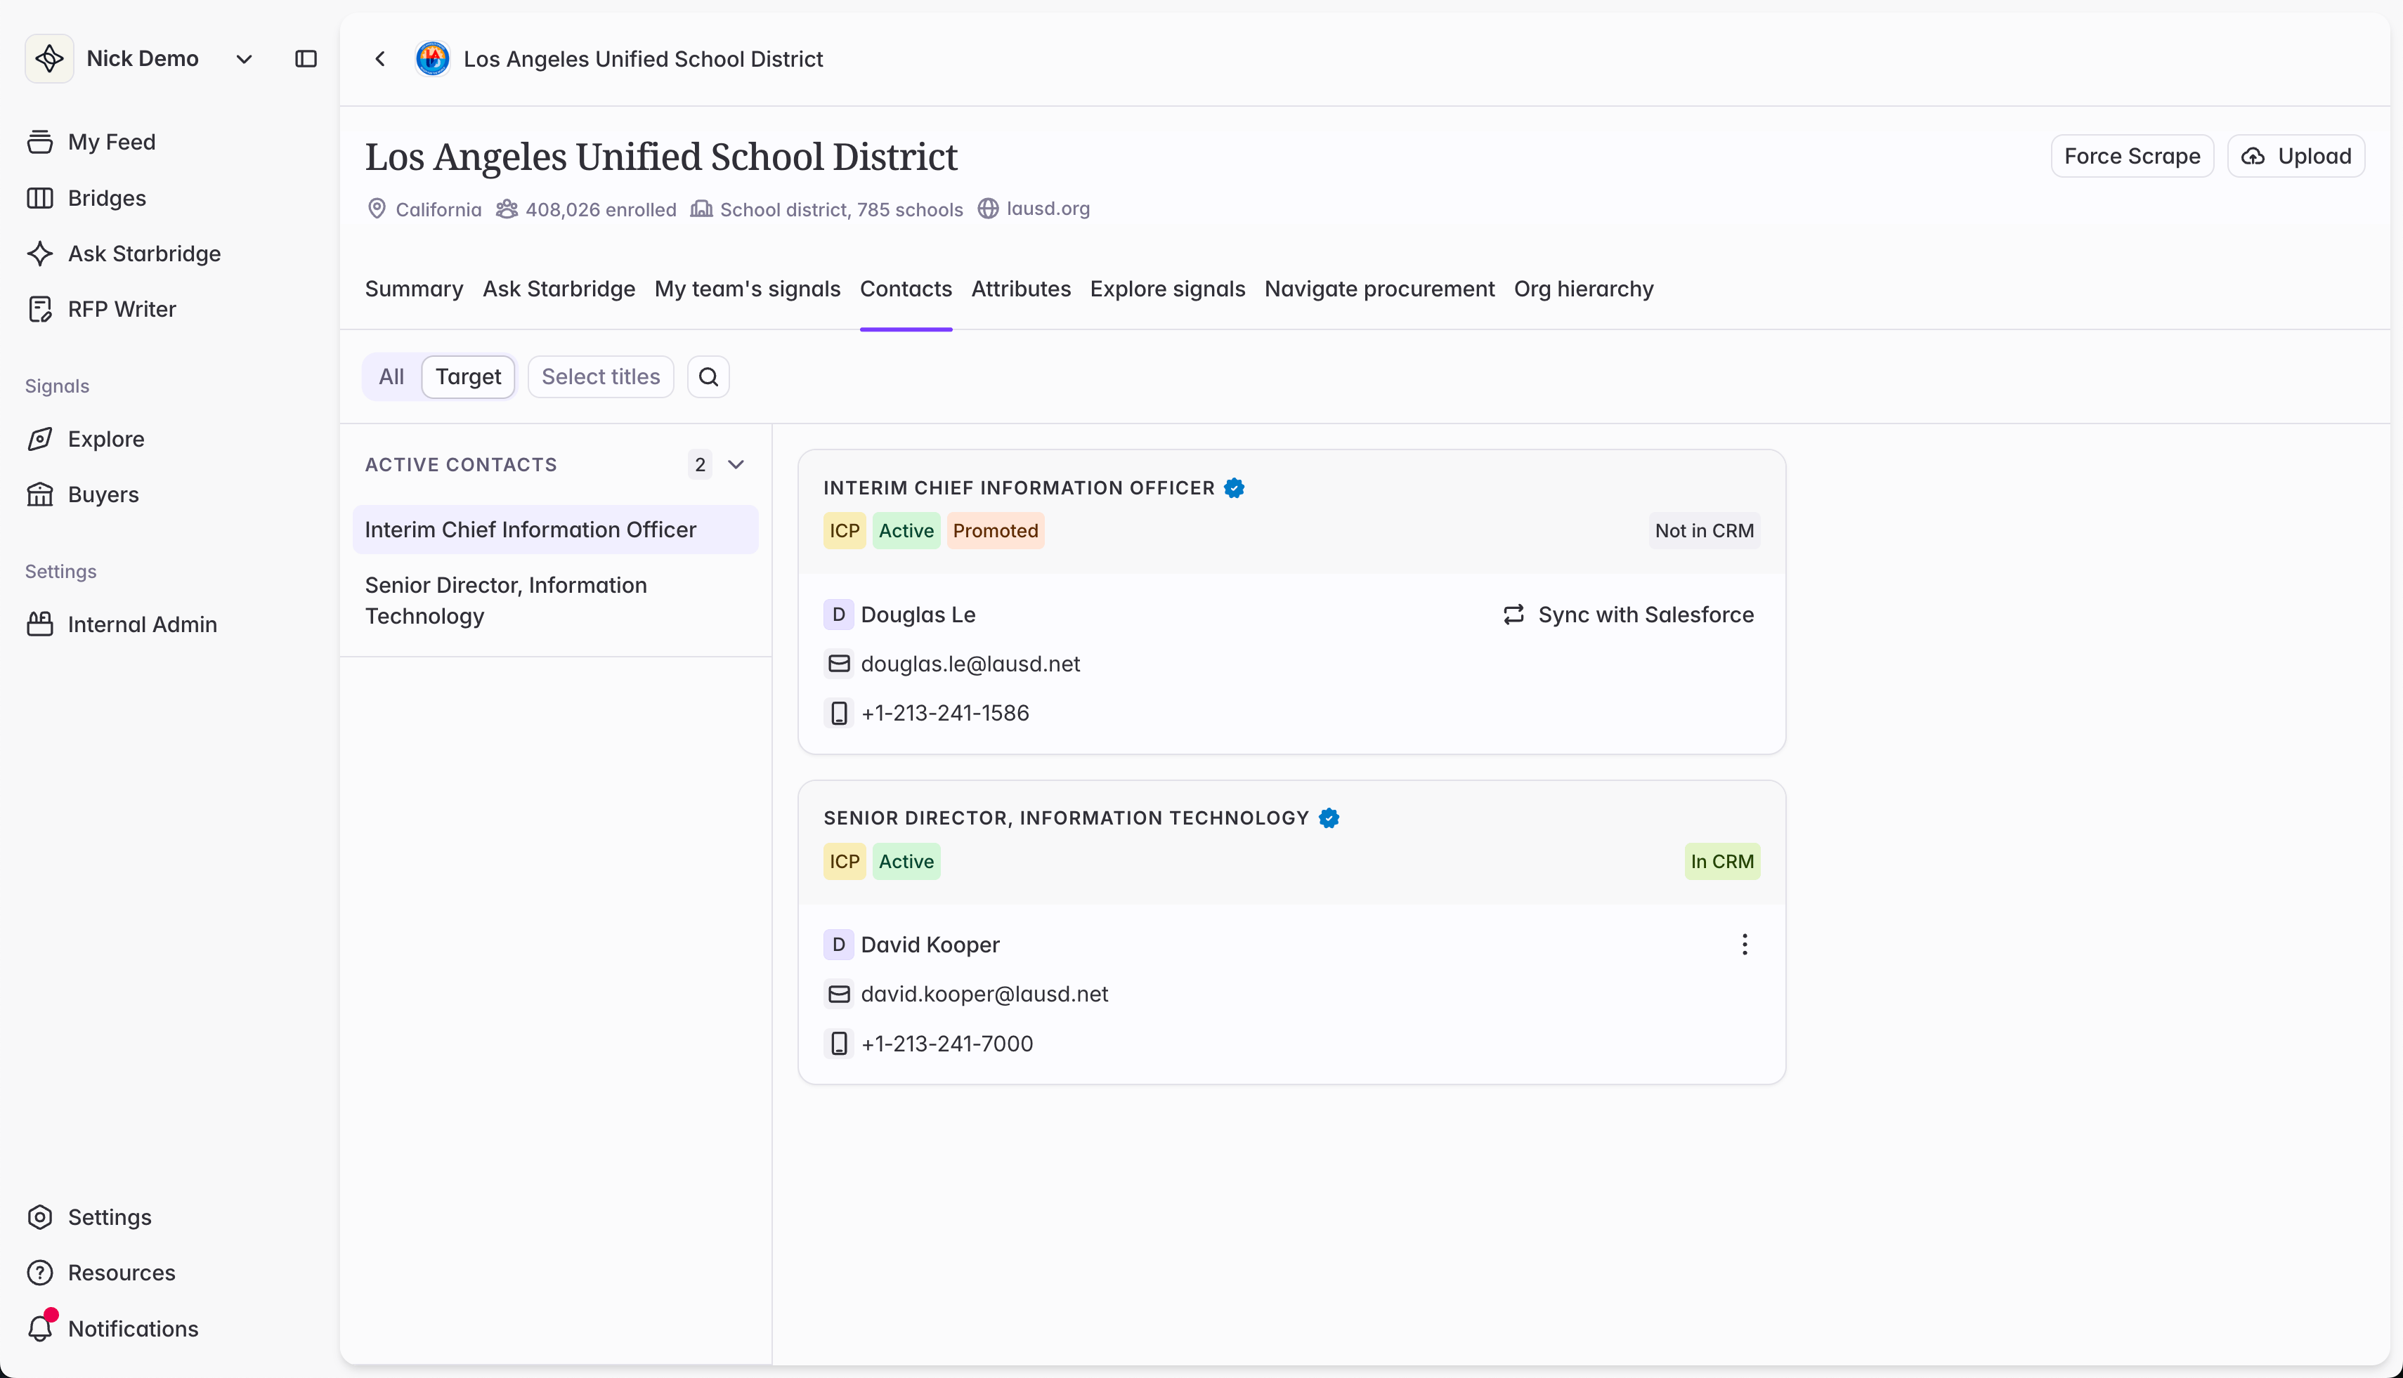Viewport: 2403px width, 1378px height.
Task: Click phone number +1-213-241-7000
Action: [x=947, y=1044]
